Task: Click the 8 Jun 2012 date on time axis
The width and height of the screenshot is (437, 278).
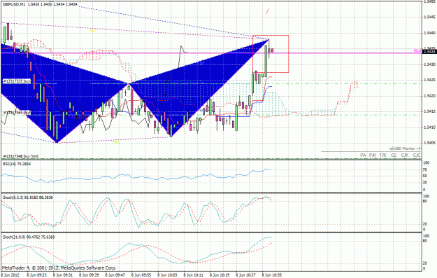Action: [10, 275]
